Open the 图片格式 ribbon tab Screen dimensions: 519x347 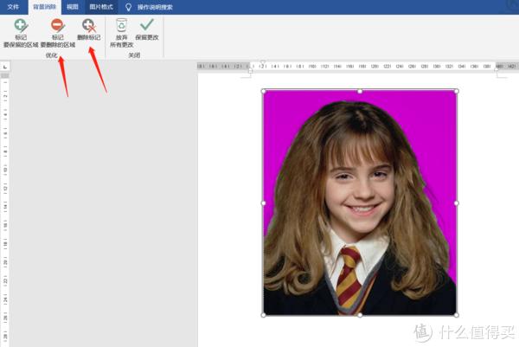point(101,7)
